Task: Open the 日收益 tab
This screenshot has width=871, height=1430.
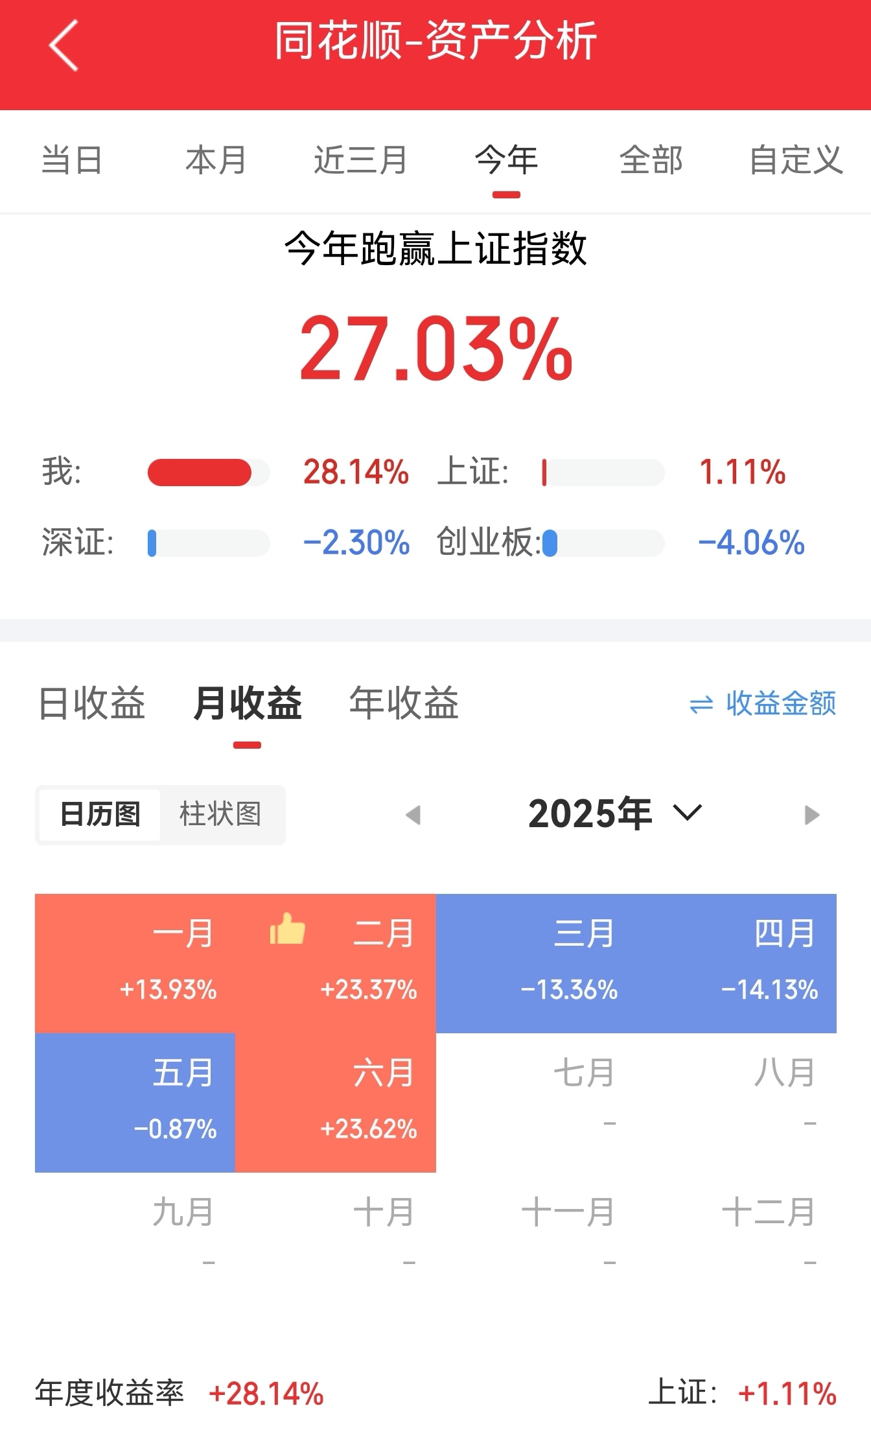Action: coord(91,703)
